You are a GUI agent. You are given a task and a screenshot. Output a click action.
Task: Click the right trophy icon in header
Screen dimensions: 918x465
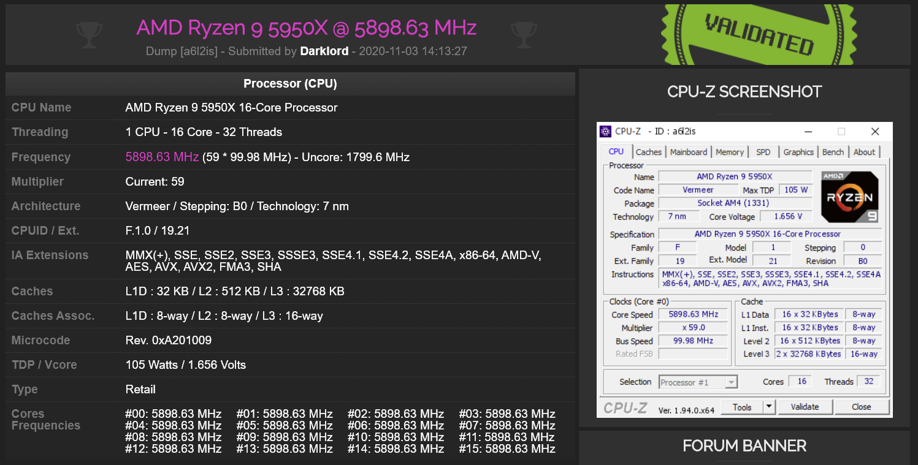(524, 34)
